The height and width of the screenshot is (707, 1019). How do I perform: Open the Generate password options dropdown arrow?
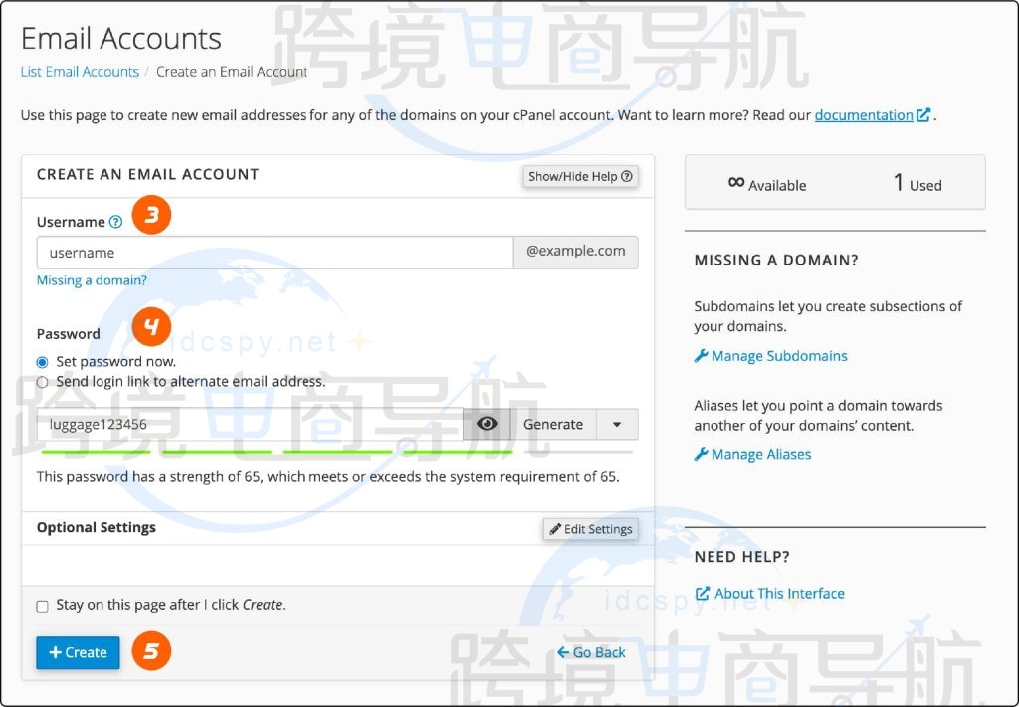pyautogui.click(x=617, y=424)
